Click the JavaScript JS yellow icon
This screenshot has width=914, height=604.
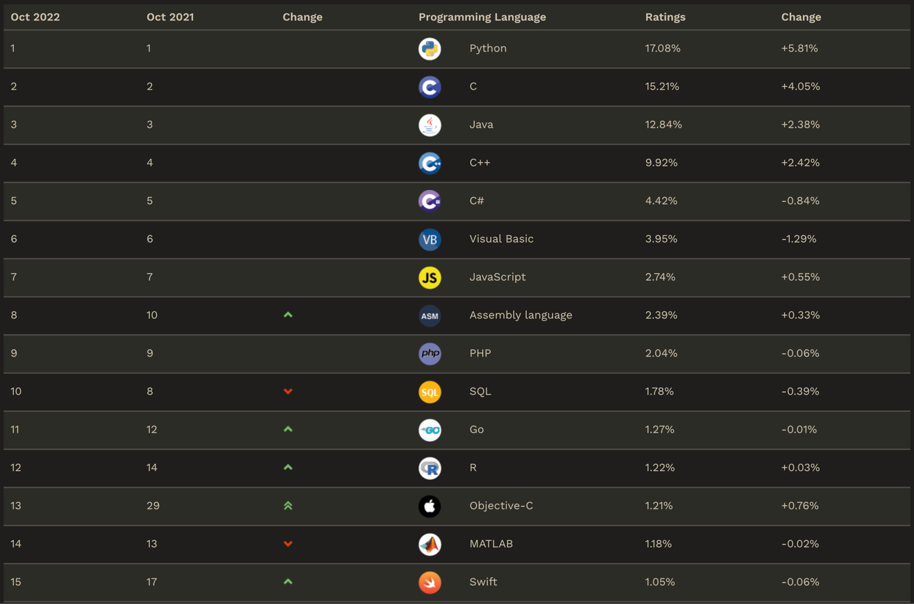tap(430, 277)
